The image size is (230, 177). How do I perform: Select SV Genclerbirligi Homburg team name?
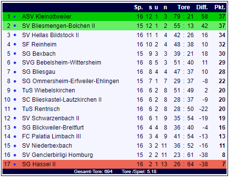(57, 155)
